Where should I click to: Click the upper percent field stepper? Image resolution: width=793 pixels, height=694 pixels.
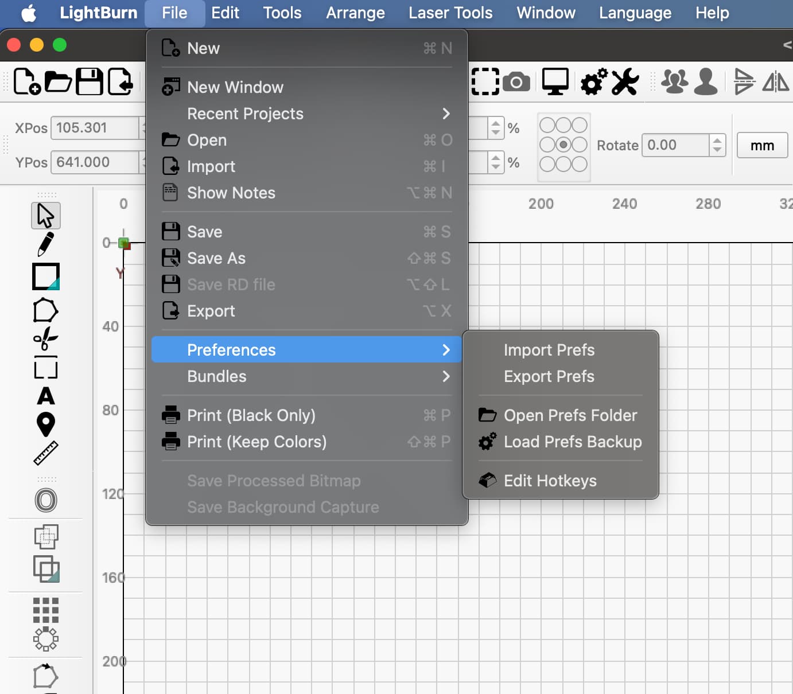coord(496,128)
